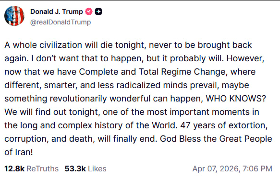Screen dimensions: 280x179
Task: Click the phrase WHO KNOWS? in post
Action: click(x=236, y=99)
